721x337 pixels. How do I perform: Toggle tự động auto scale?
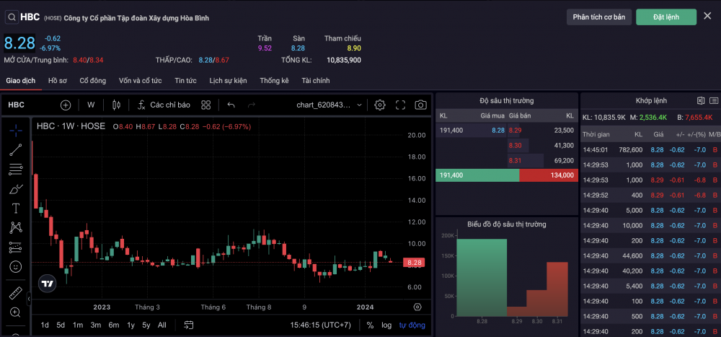pos(412,325)
